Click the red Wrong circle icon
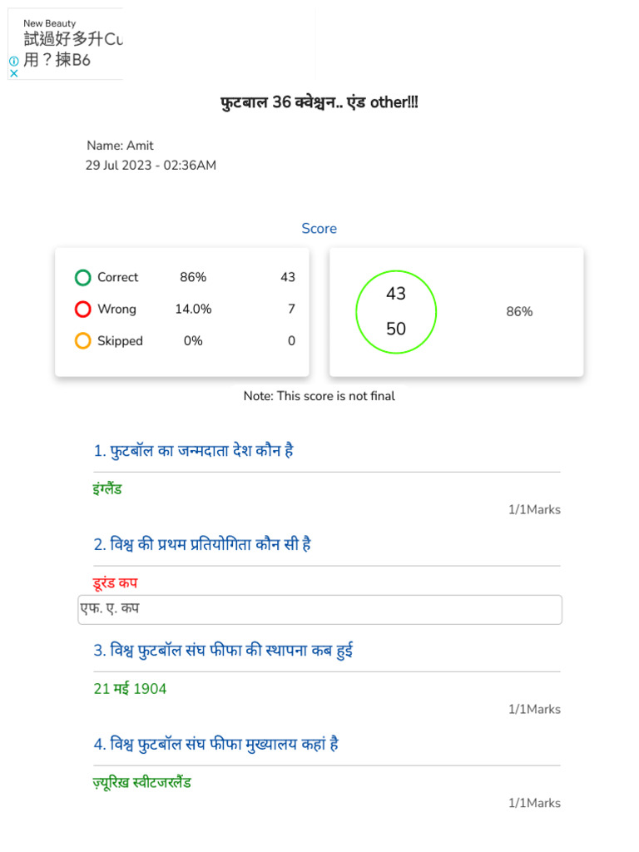This screenshot has height=852, width=639. (x=82, y=310)
